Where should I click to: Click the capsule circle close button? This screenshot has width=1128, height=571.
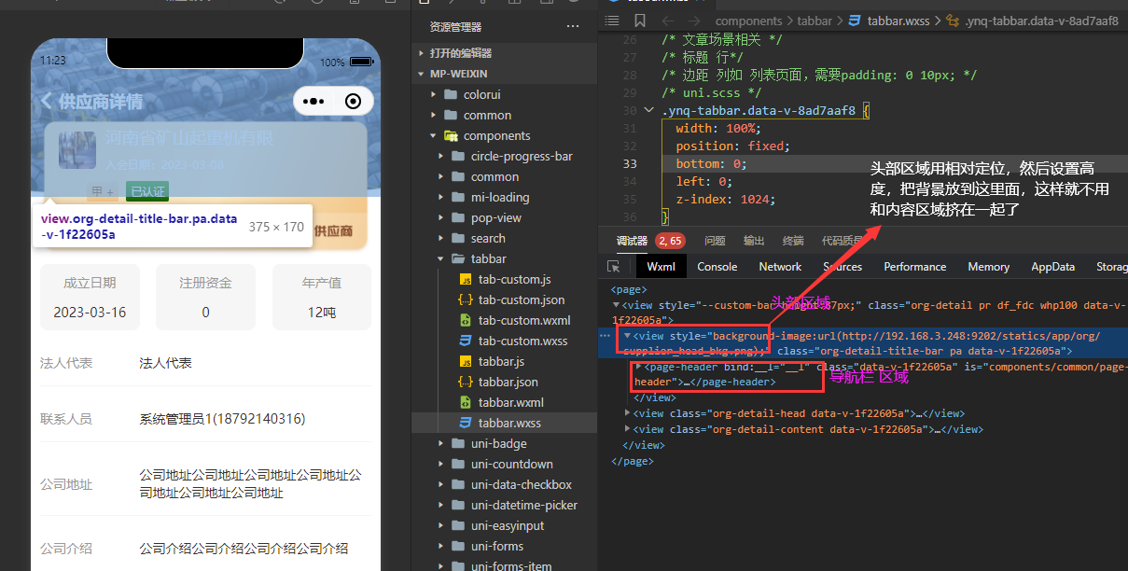[x=353, y=102]
